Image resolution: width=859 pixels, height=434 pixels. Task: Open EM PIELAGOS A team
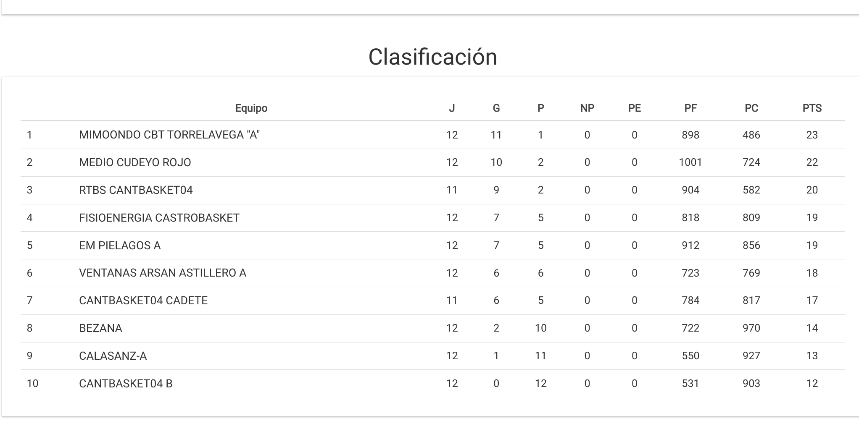tap(120, 246)
